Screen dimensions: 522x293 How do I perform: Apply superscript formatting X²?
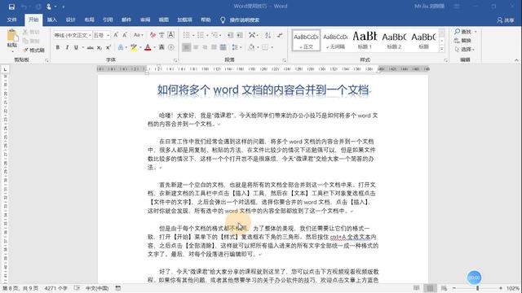(108, 47)
